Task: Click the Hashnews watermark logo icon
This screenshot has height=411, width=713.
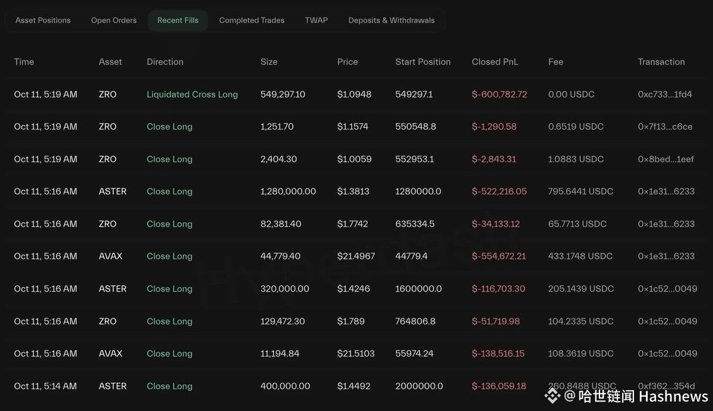Action: [552, 396]
